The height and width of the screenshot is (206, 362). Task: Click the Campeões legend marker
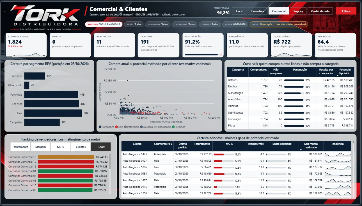(x=100, y=127)
